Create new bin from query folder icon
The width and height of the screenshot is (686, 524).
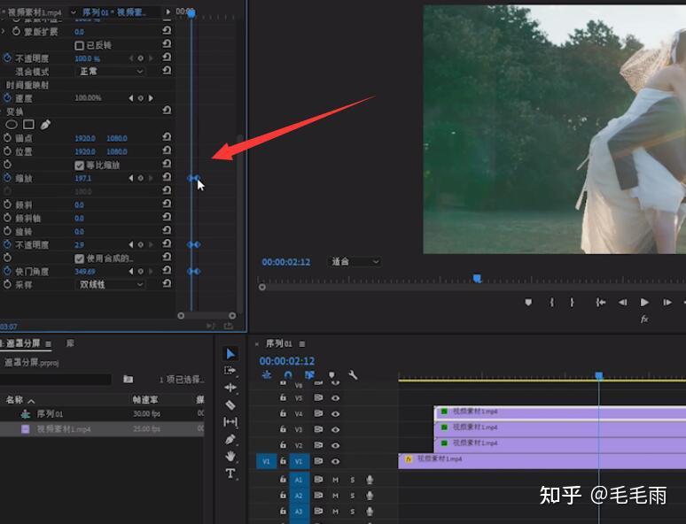[129, 379]
